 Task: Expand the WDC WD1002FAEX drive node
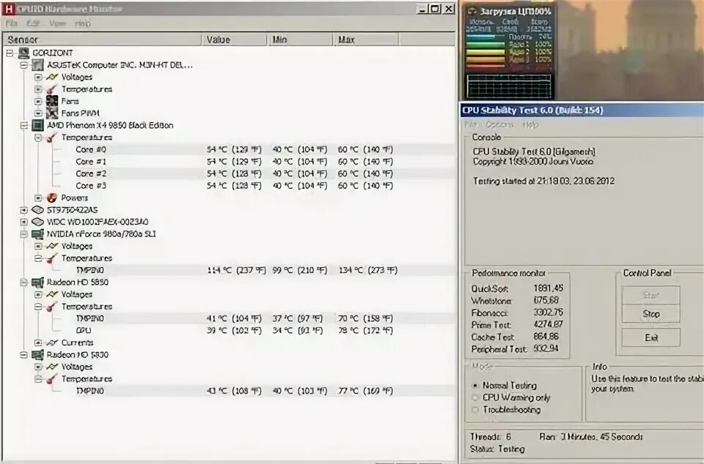tap(24, 222)
